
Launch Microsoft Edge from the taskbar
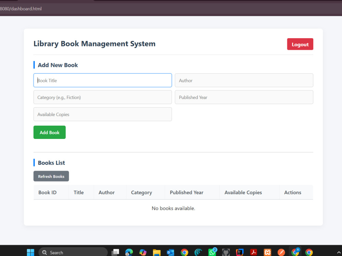click(x=129, y=253)
